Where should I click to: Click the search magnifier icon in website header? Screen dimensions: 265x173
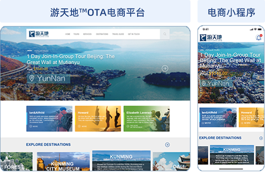165,34
